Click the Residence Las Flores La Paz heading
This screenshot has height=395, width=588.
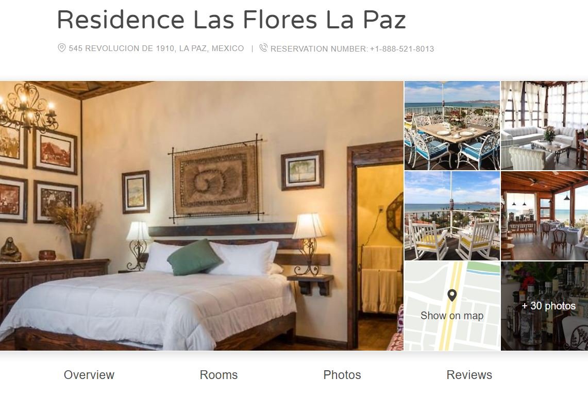coord(231,20)
